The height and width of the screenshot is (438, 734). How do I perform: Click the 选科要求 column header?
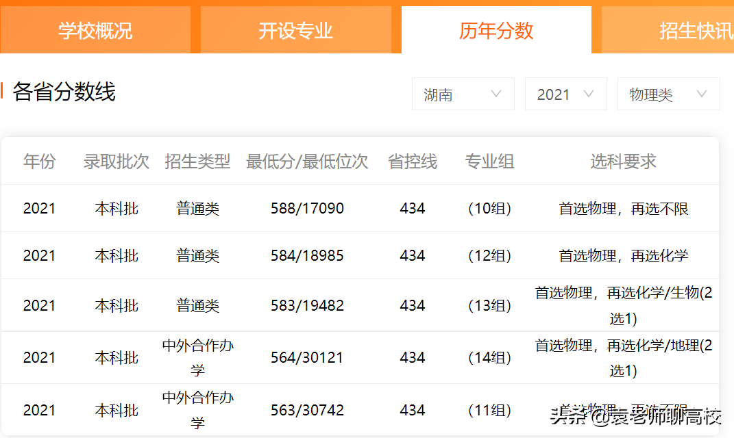[x=622, y=162]
